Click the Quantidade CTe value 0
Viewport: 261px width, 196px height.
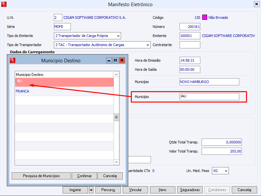[x=153, y=171]
